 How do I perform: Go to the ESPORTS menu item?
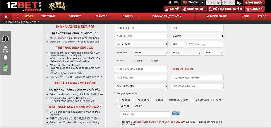coord(75,16)
